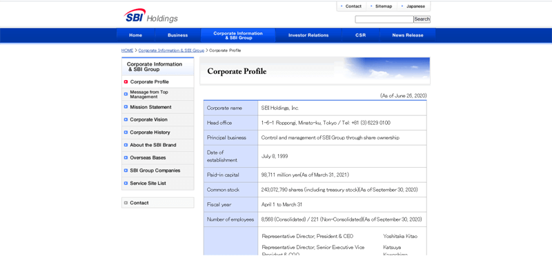552x256 pixels.
Task: Click the 'July 8, 1999' value
Action: 275,157
